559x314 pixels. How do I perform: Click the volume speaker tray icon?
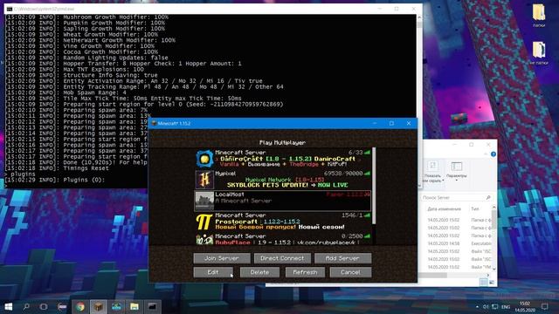[x=486, y=306]
